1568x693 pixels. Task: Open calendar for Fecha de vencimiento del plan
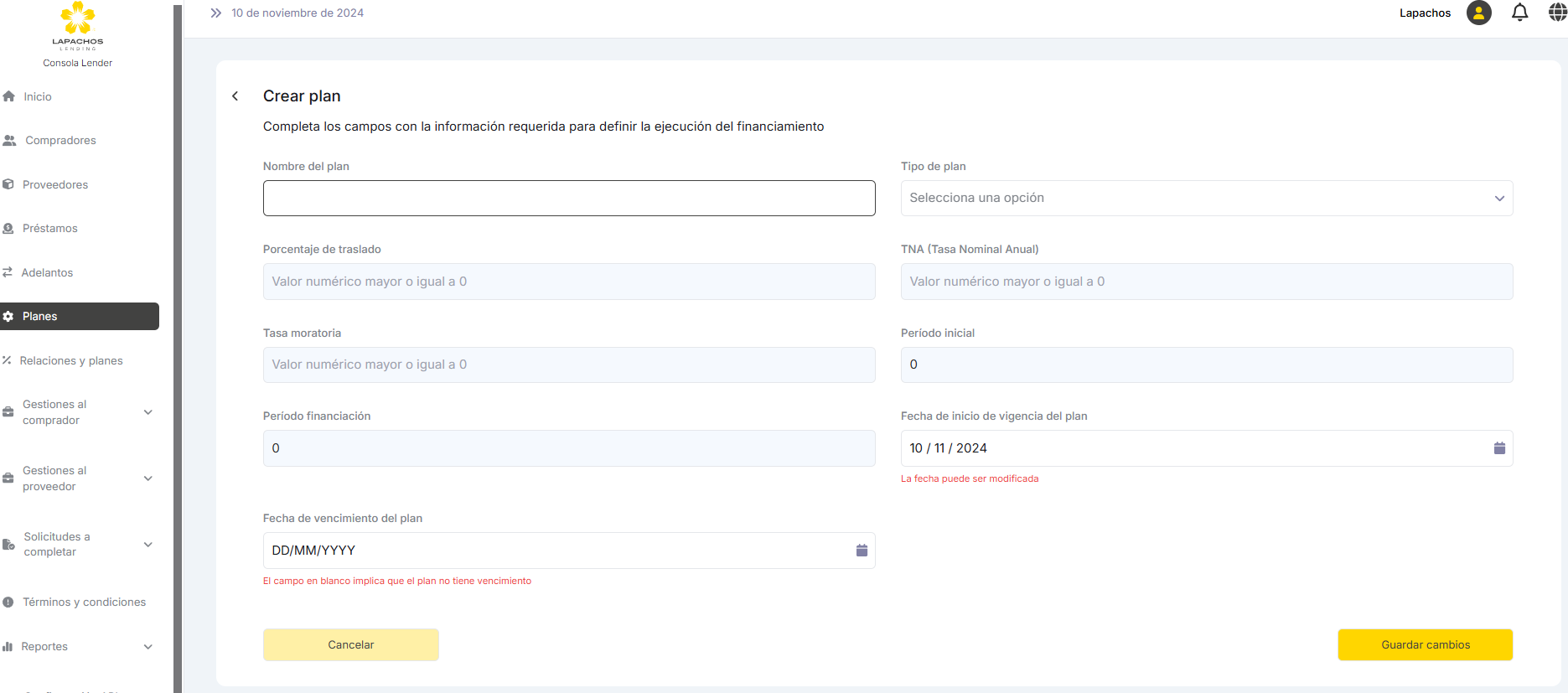tap(862, 551)
